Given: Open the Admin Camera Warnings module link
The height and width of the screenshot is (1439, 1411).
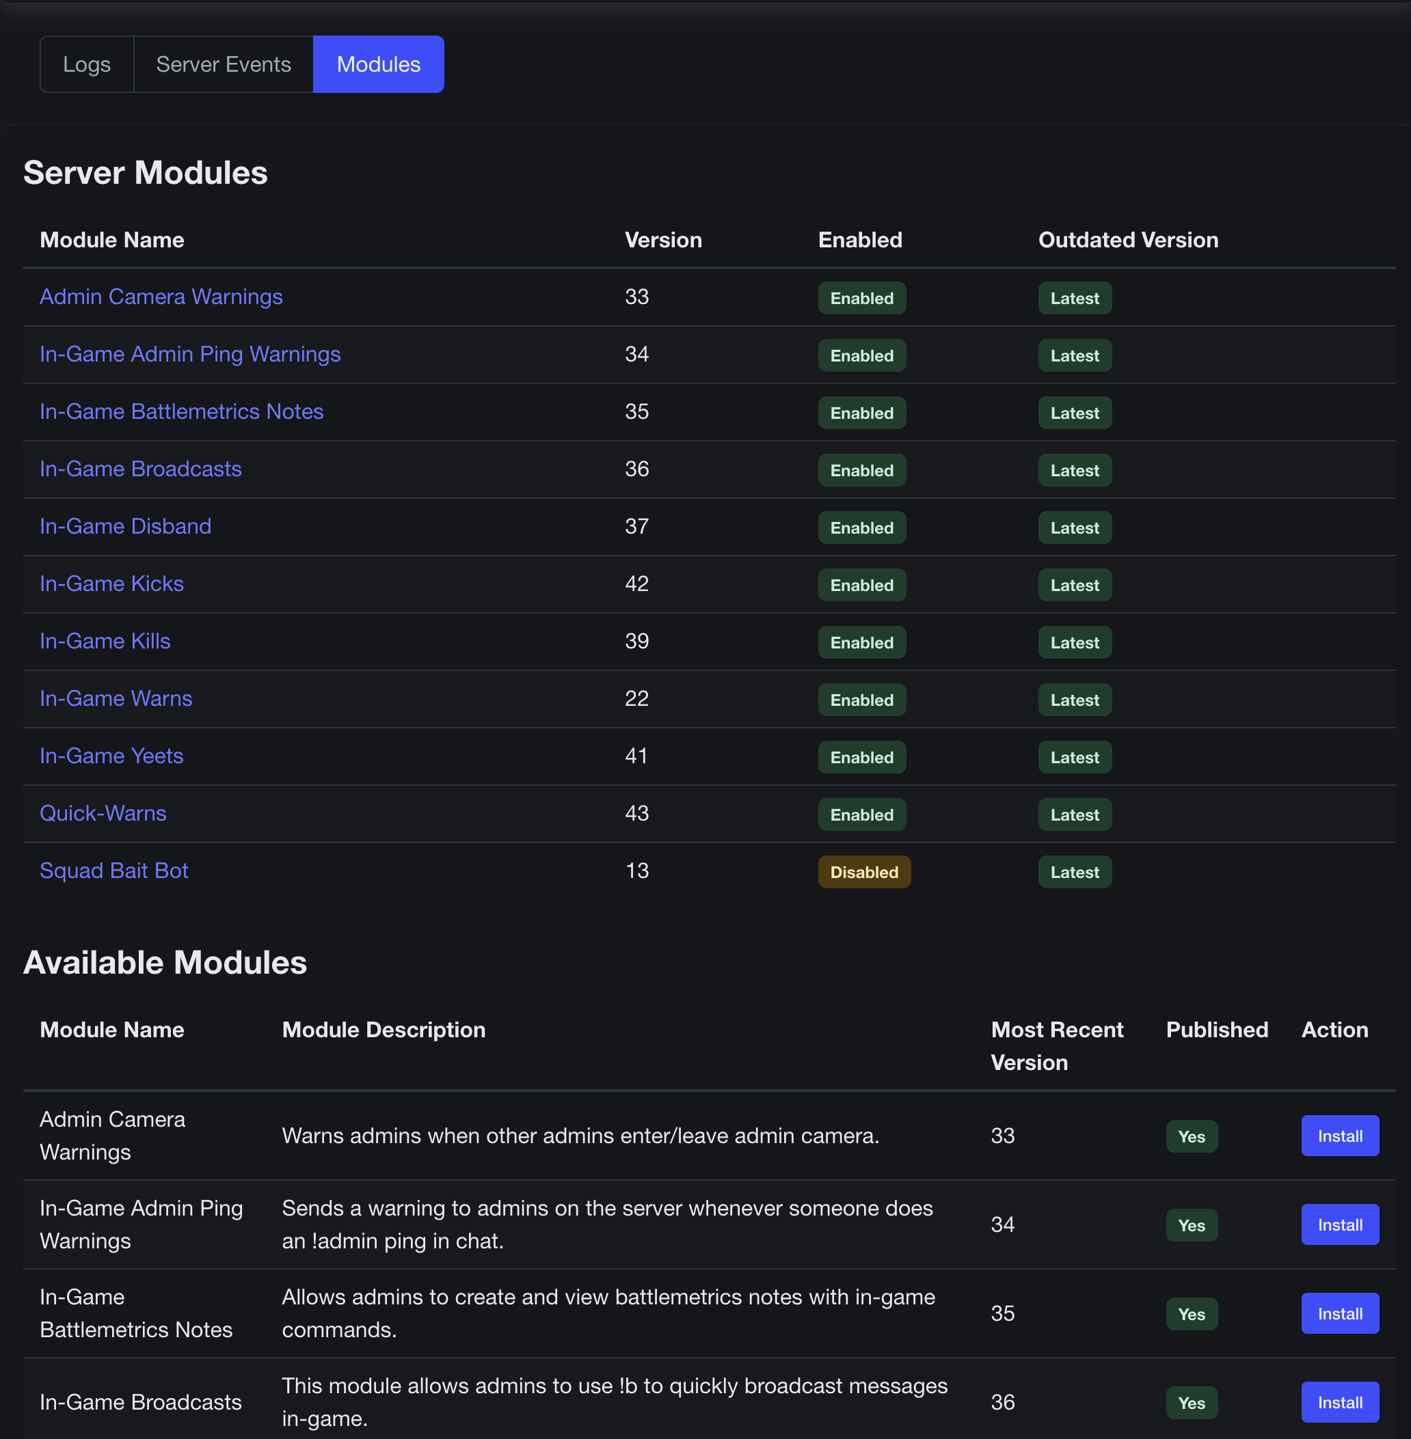Looking at the screenshot, I should click(x=161, y=297).
